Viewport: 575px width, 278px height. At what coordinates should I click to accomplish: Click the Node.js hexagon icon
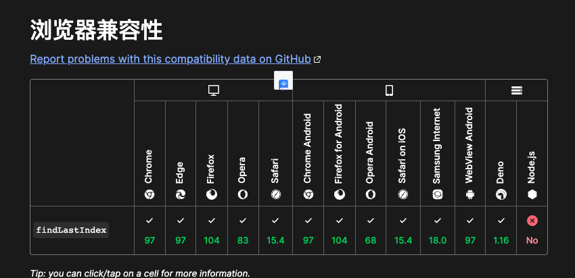coord(532,194)
